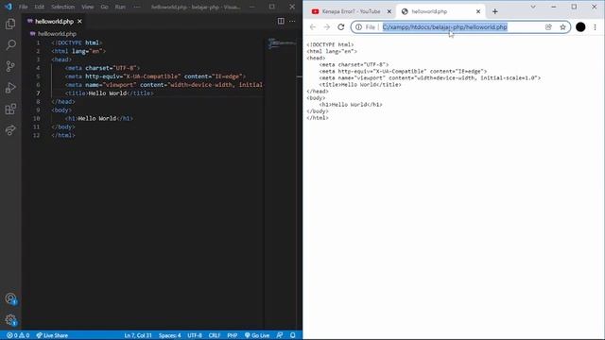Screen dimensions: 605x340
Task: Split the editor to the right
Action: click(281, 21)
